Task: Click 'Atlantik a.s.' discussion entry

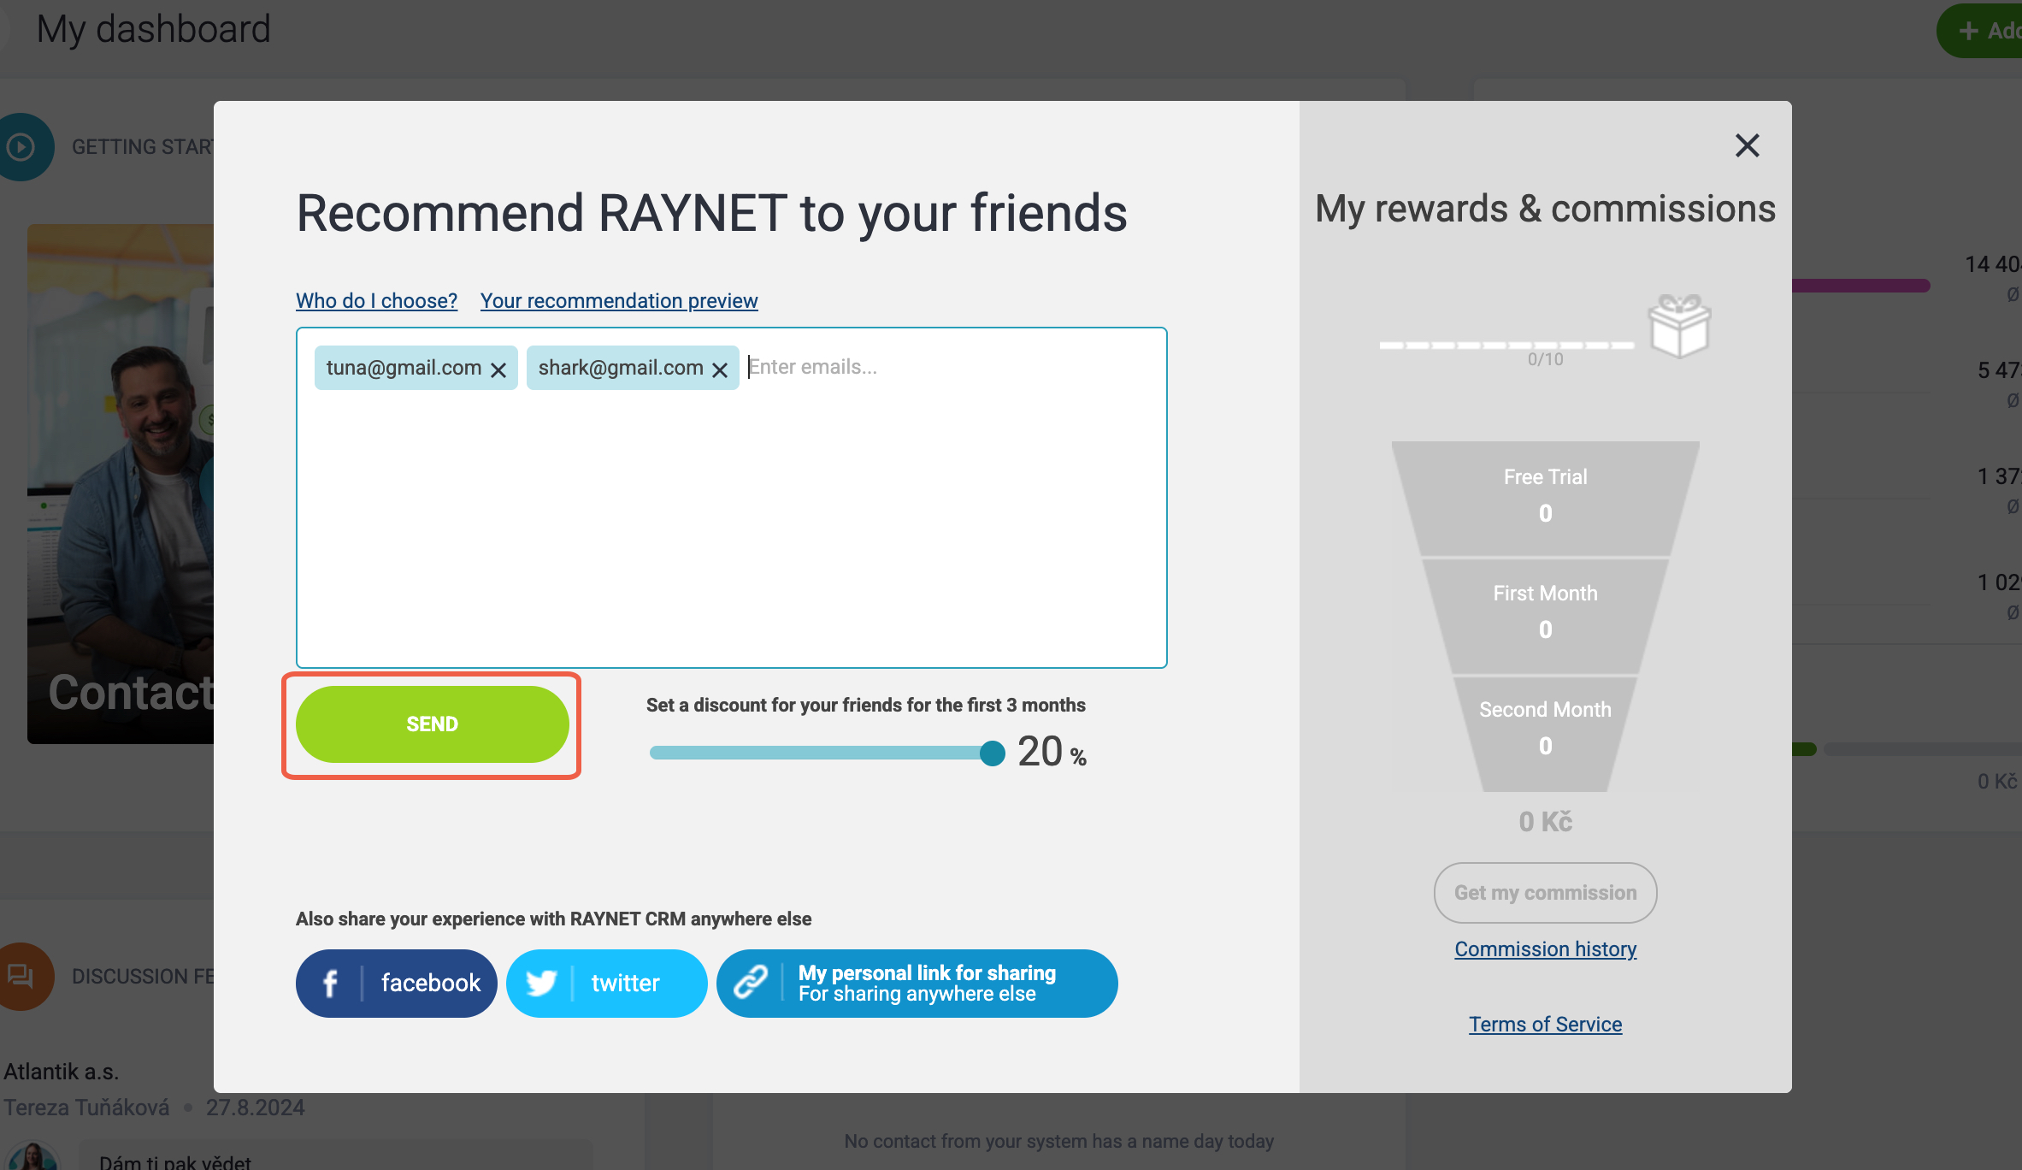Action: (x=61, y=1072)
